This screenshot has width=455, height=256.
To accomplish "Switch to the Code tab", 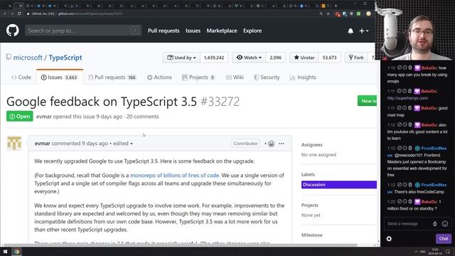I will (21, 78).
